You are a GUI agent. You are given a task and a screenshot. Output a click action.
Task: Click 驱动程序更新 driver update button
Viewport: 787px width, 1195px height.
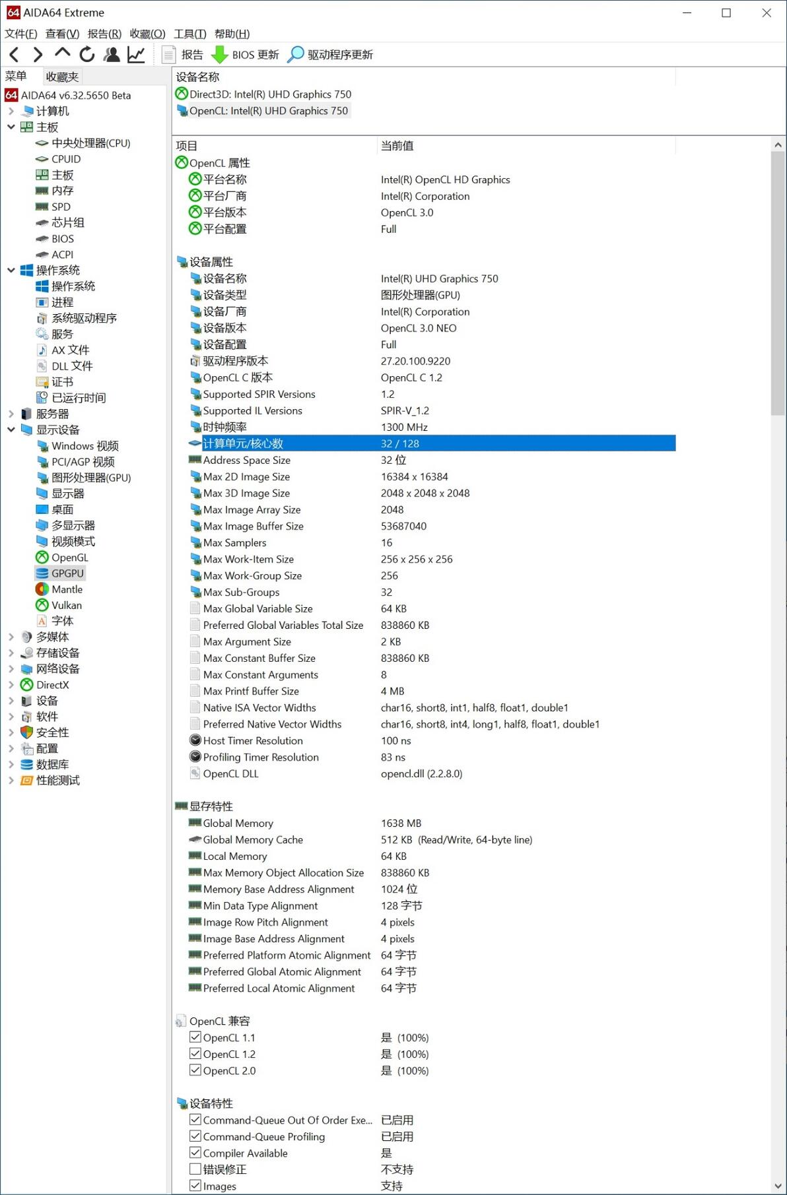331,55
